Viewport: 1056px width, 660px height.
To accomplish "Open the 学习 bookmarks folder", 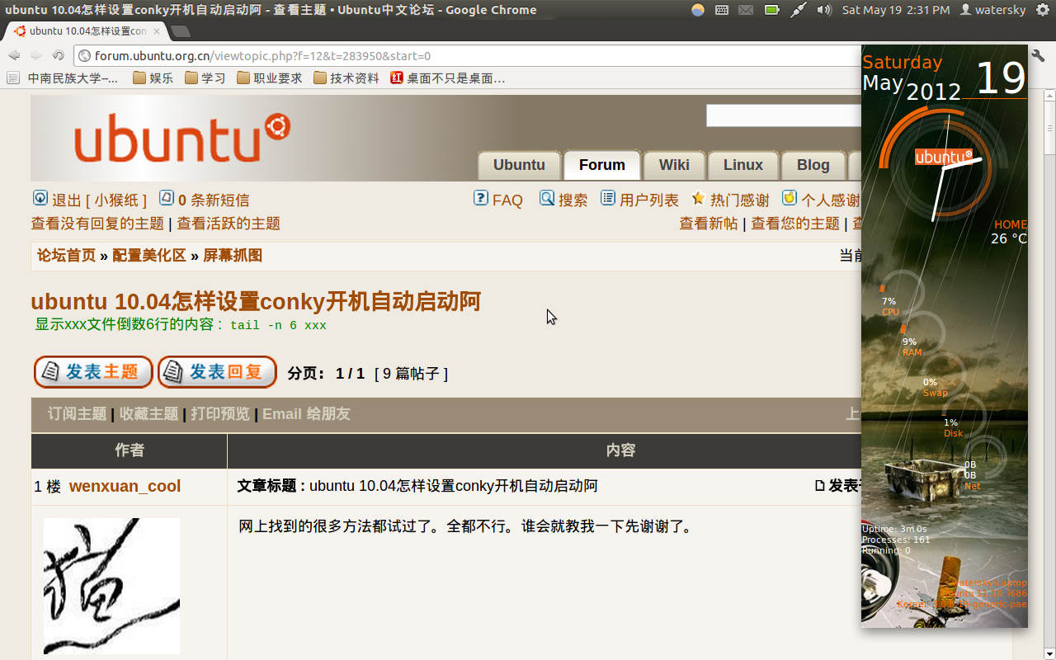I will click(205, 78).
